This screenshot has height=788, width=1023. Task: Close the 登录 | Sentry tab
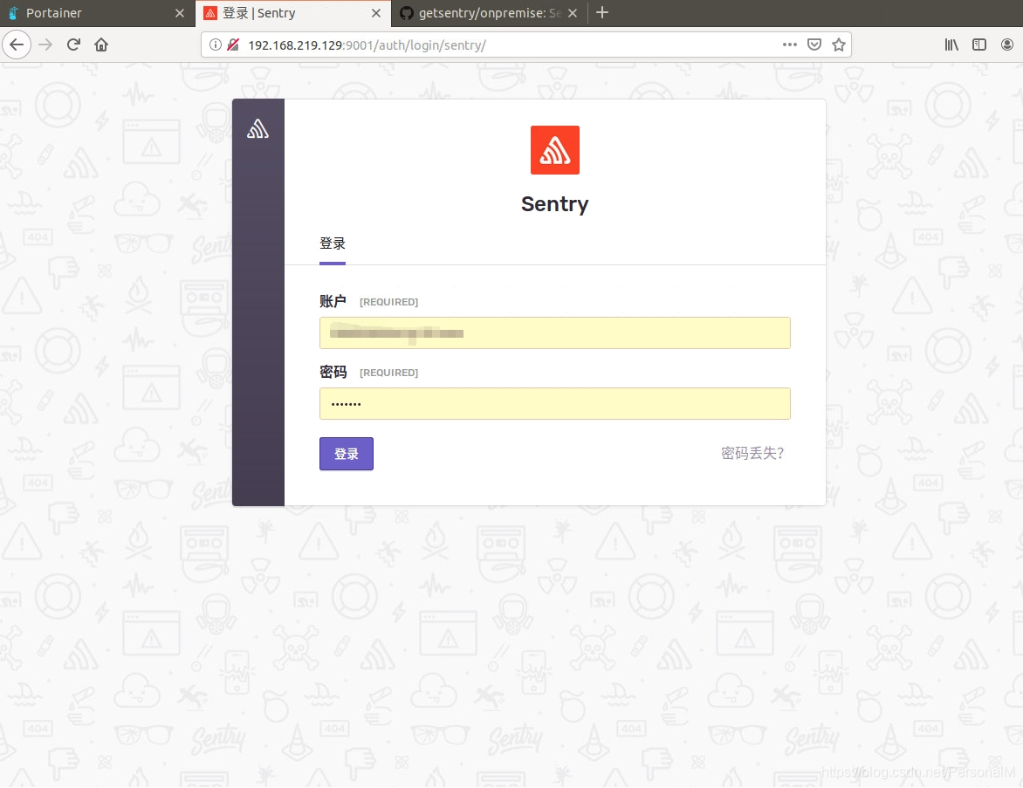coord(376,13)
